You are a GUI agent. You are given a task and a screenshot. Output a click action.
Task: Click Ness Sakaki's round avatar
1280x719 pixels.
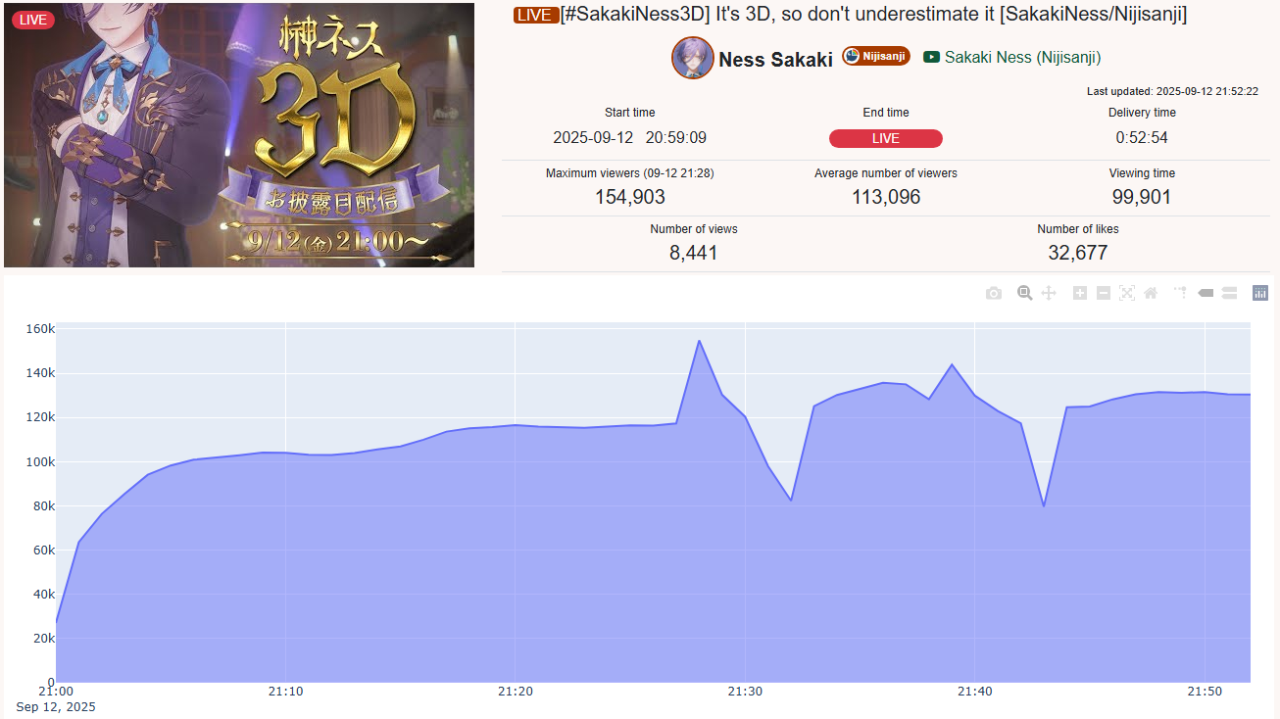[693, 58]
